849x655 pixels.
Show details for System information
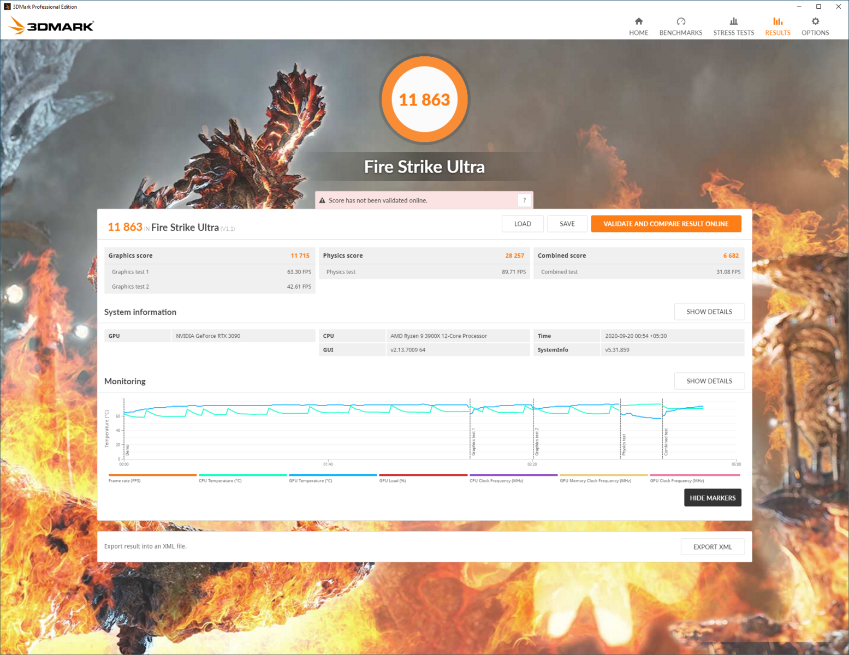coord(709,312)
